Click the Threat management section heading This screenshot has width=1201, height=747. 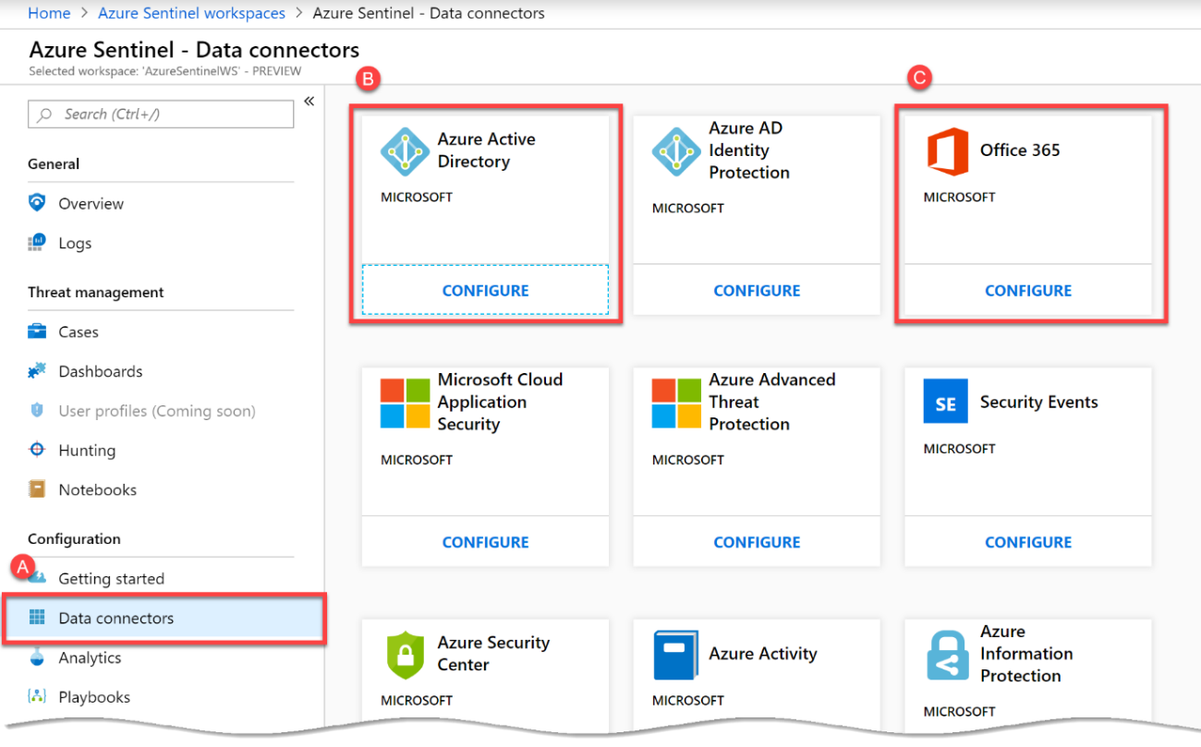96,292
